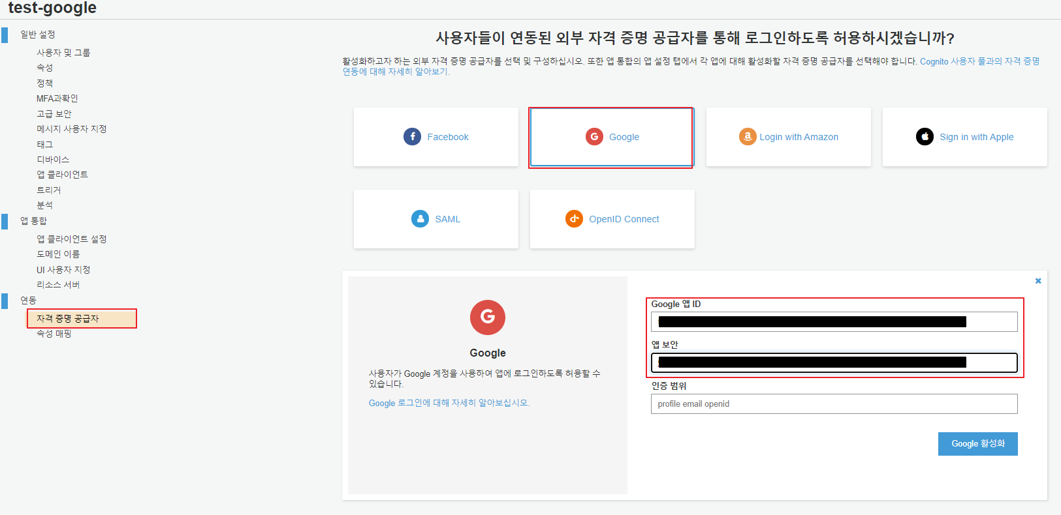The width and height of the screenshot is (1061, 515).
Task: Open 정책 settings
Action: pyautogui.click(x=45, y=83)
